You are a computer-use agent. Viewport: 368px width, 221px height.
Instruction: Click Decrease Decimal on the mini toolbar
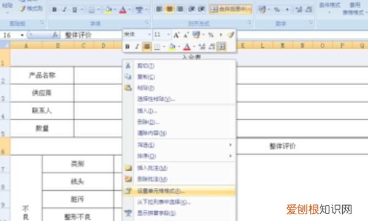click(212, 47)
